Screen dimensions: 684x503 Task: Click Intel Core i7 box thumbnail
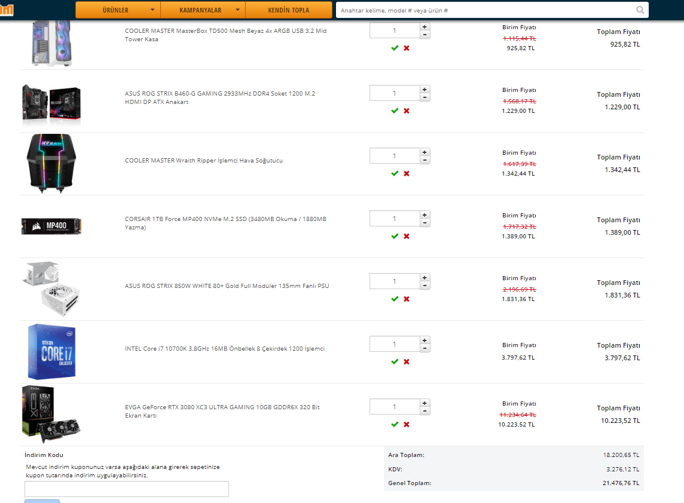coord(51,352)
